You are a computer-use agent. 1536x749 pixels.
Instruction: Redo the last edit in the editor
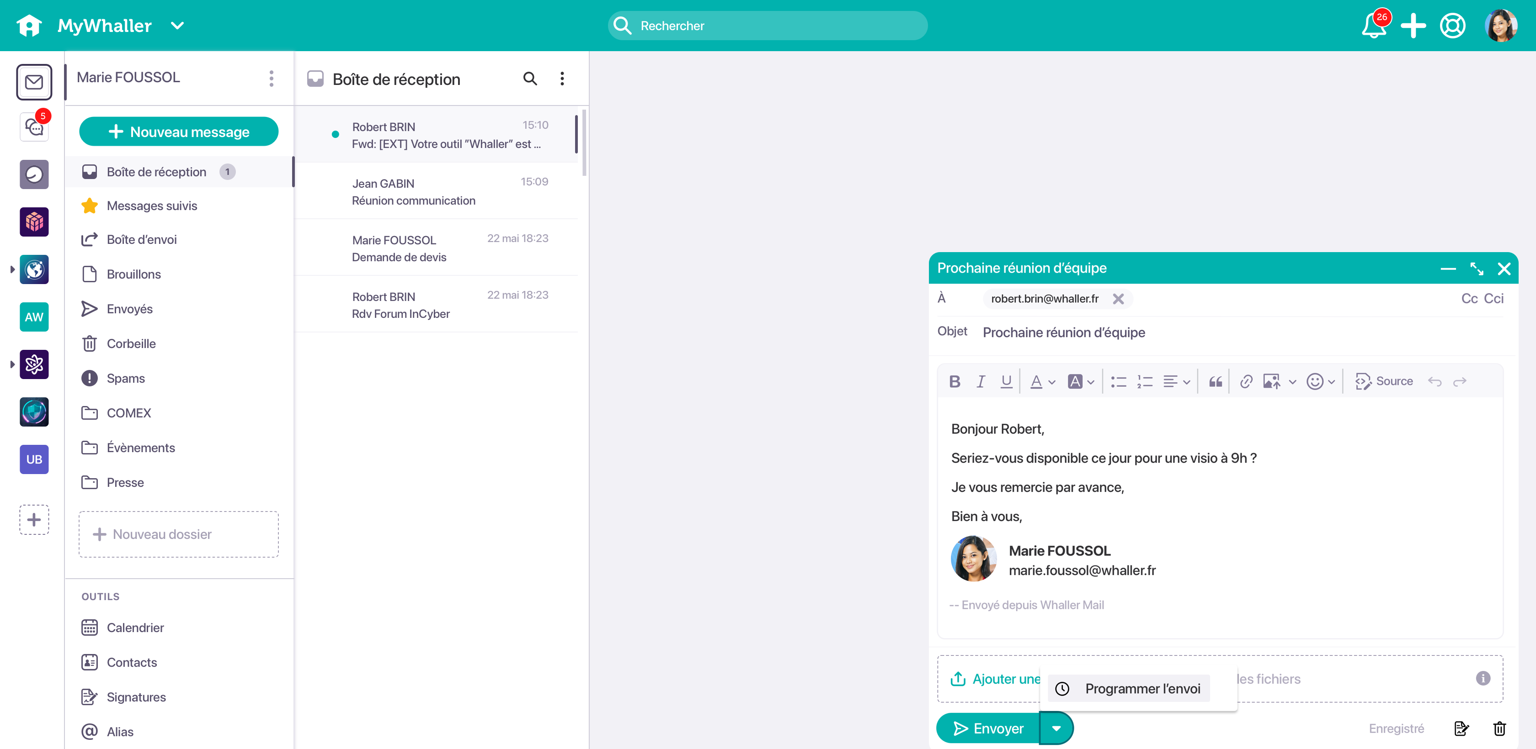click(1460, 381)
